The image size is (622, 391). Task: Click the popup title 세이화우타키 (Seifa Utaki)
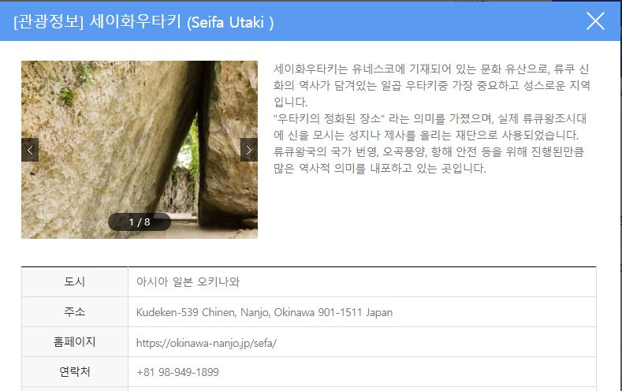click(x=181, y=21)
